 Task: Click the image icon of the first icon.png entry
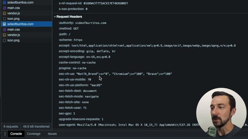[x=4, y=19]
